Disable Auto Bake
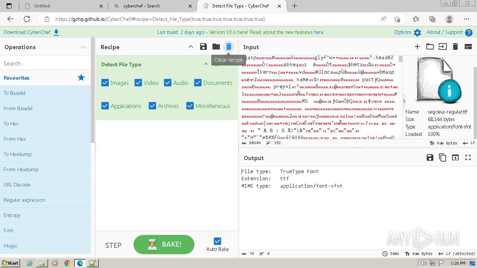 click(x=218, y=241)
